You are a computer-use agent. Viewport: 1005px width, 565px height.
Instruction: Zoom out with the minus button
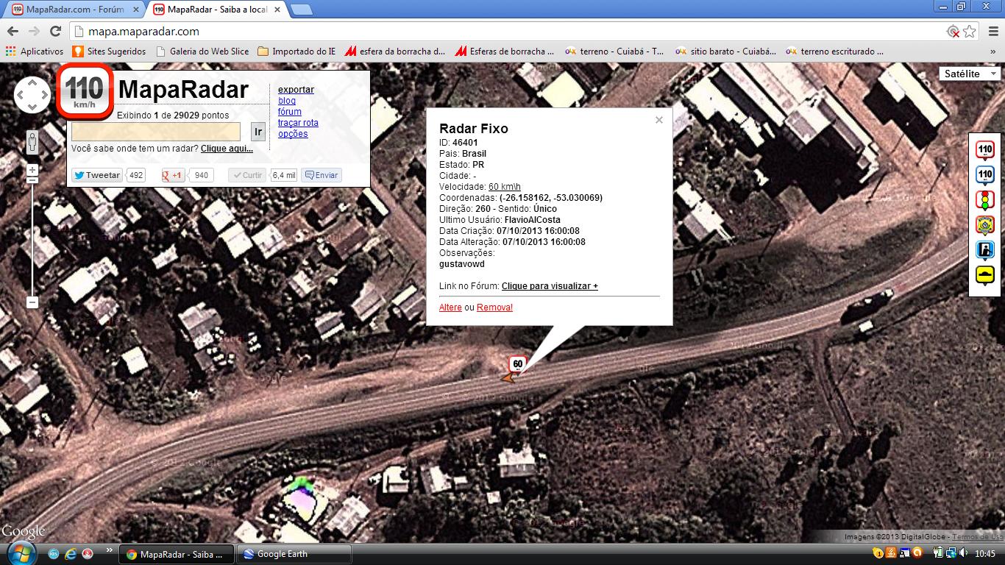32,302
